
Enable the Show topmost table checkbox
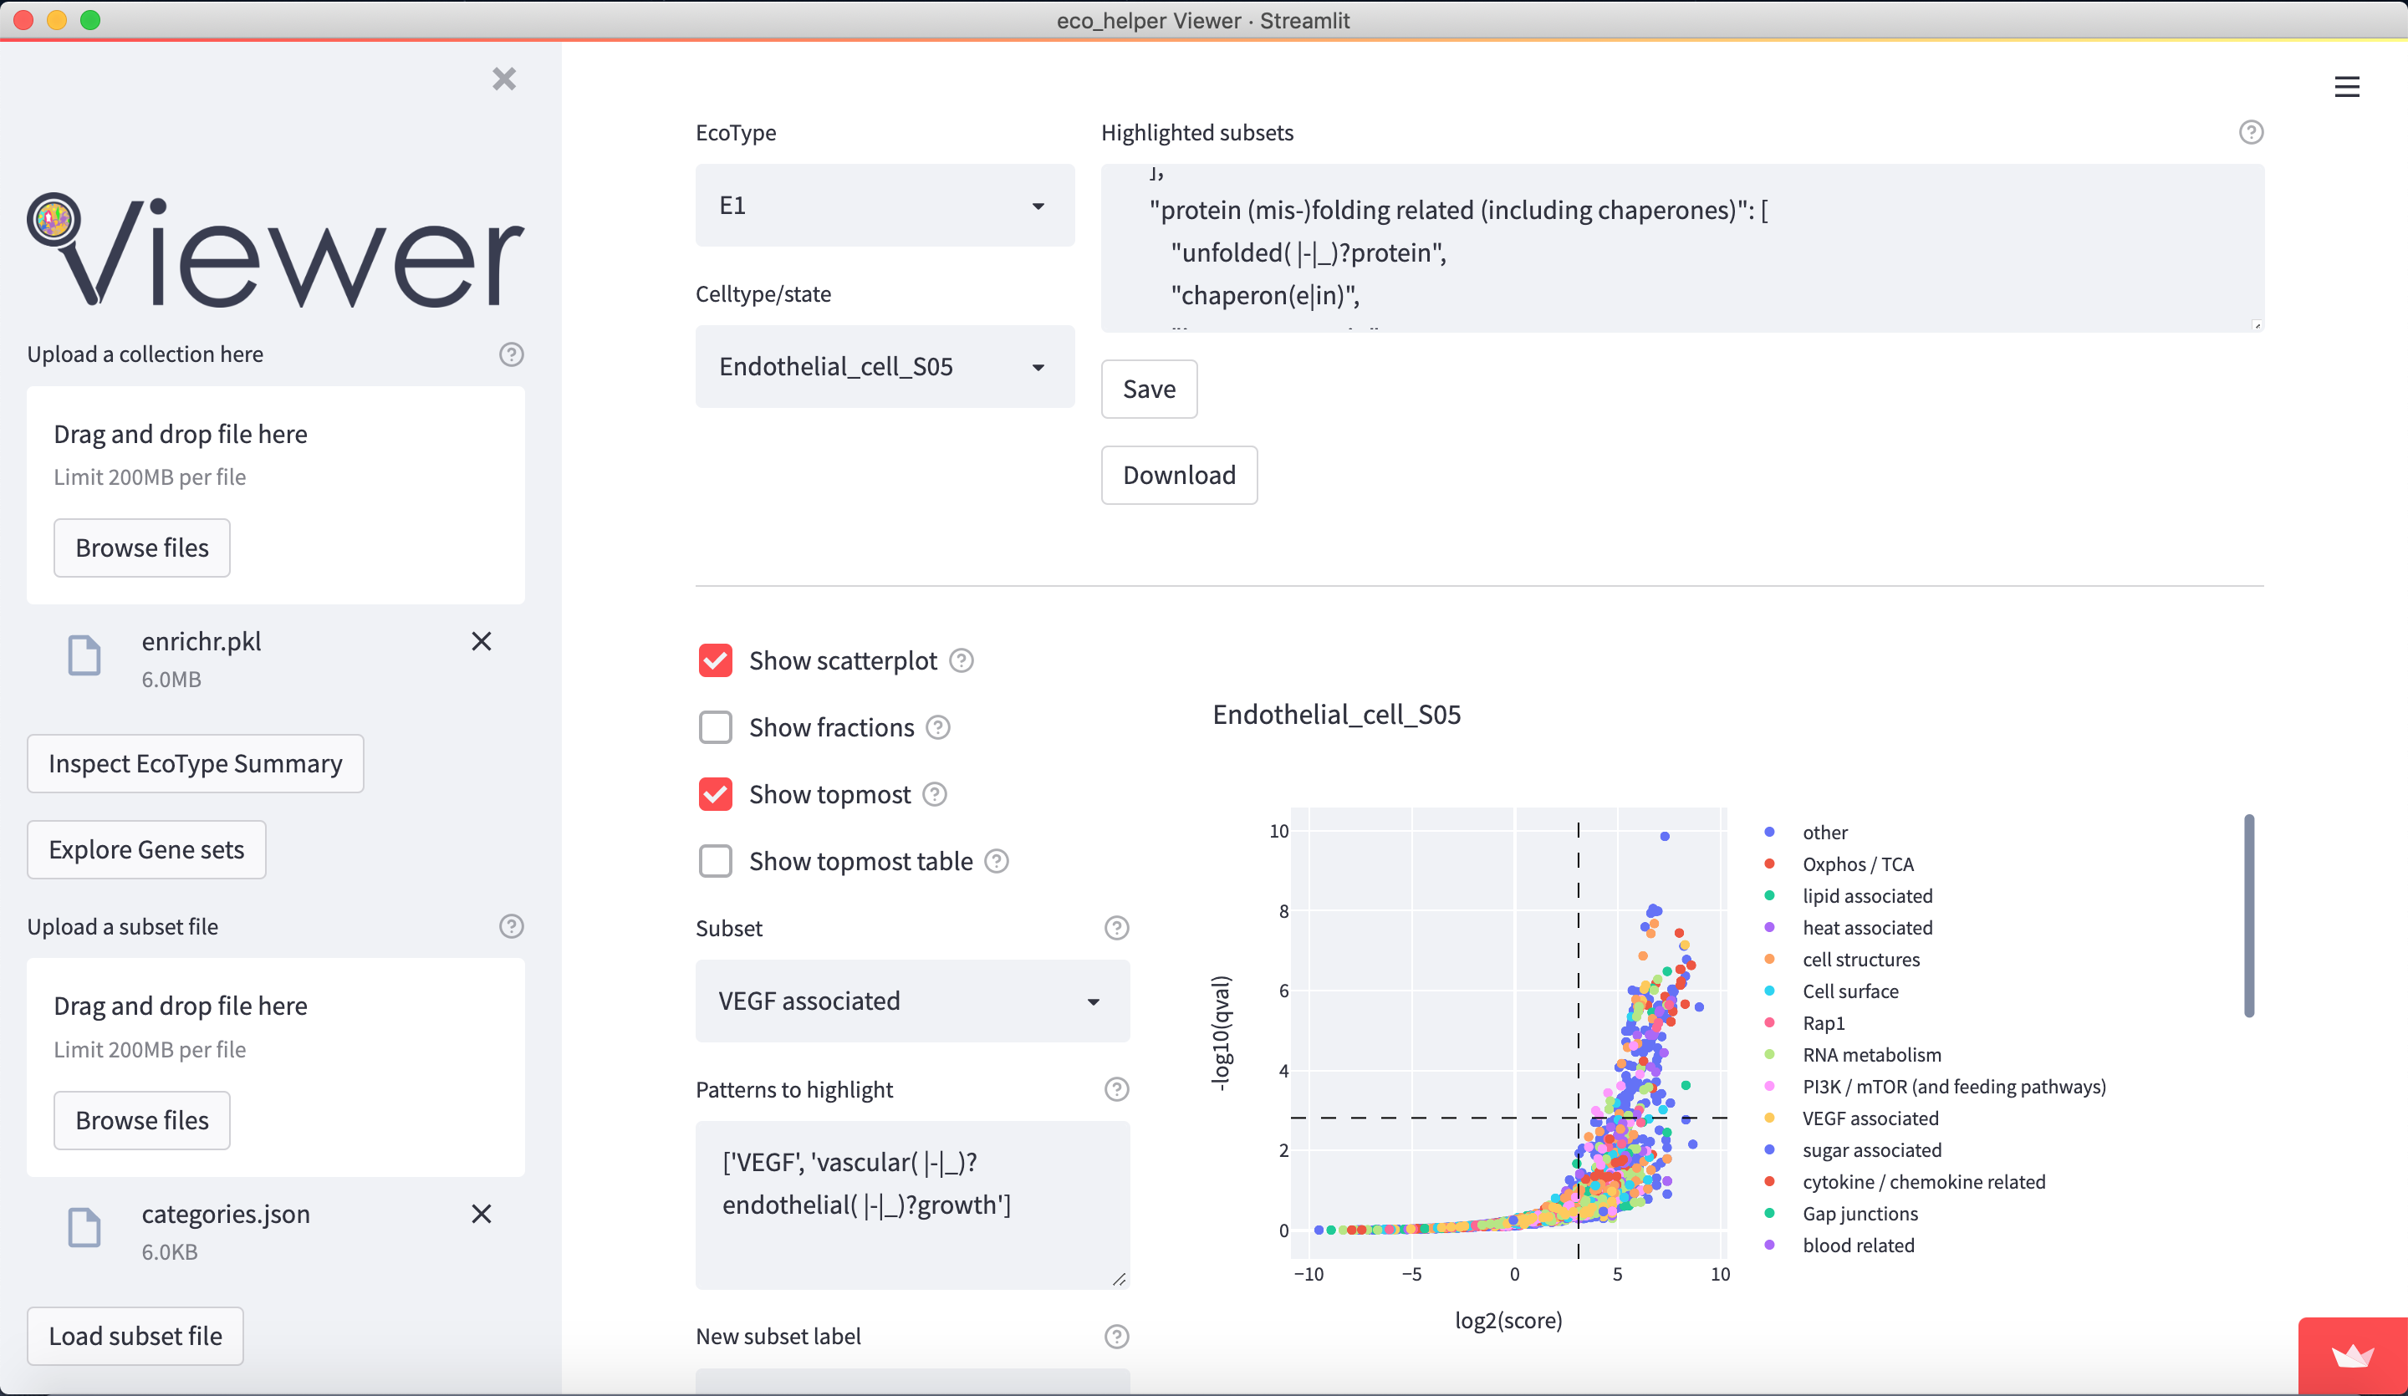pos(715,861)
